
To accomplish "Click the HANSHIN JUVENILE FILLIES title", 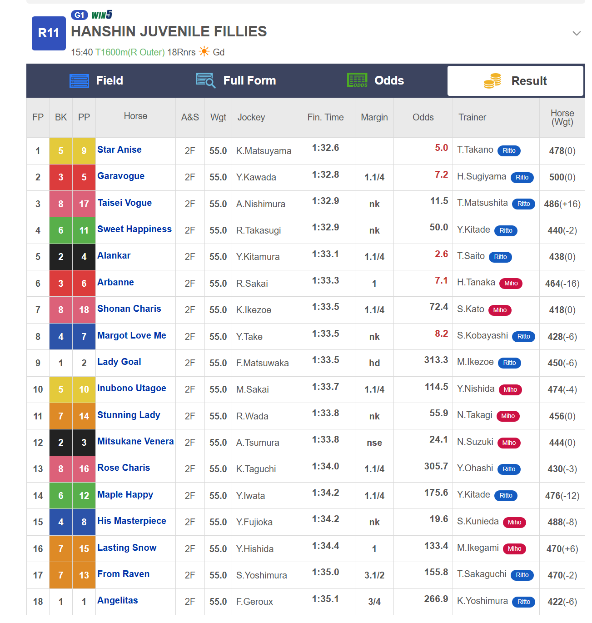I will 169,31.
